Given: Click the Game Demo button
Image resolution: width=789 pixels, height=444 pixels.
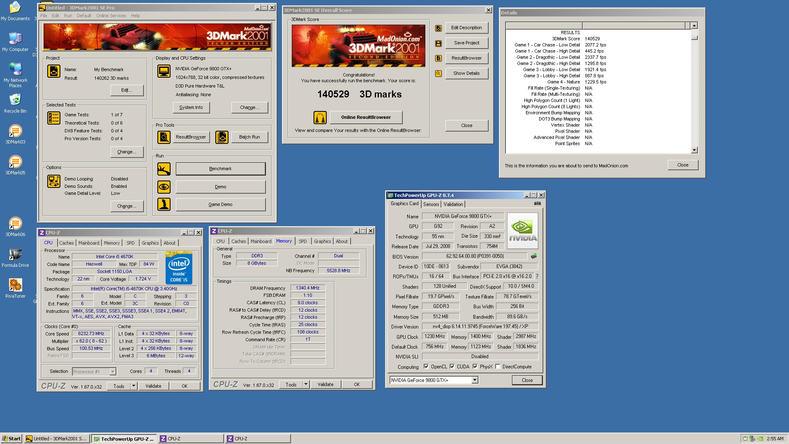Looking at the screenshot, I should (x=221, y=204).
